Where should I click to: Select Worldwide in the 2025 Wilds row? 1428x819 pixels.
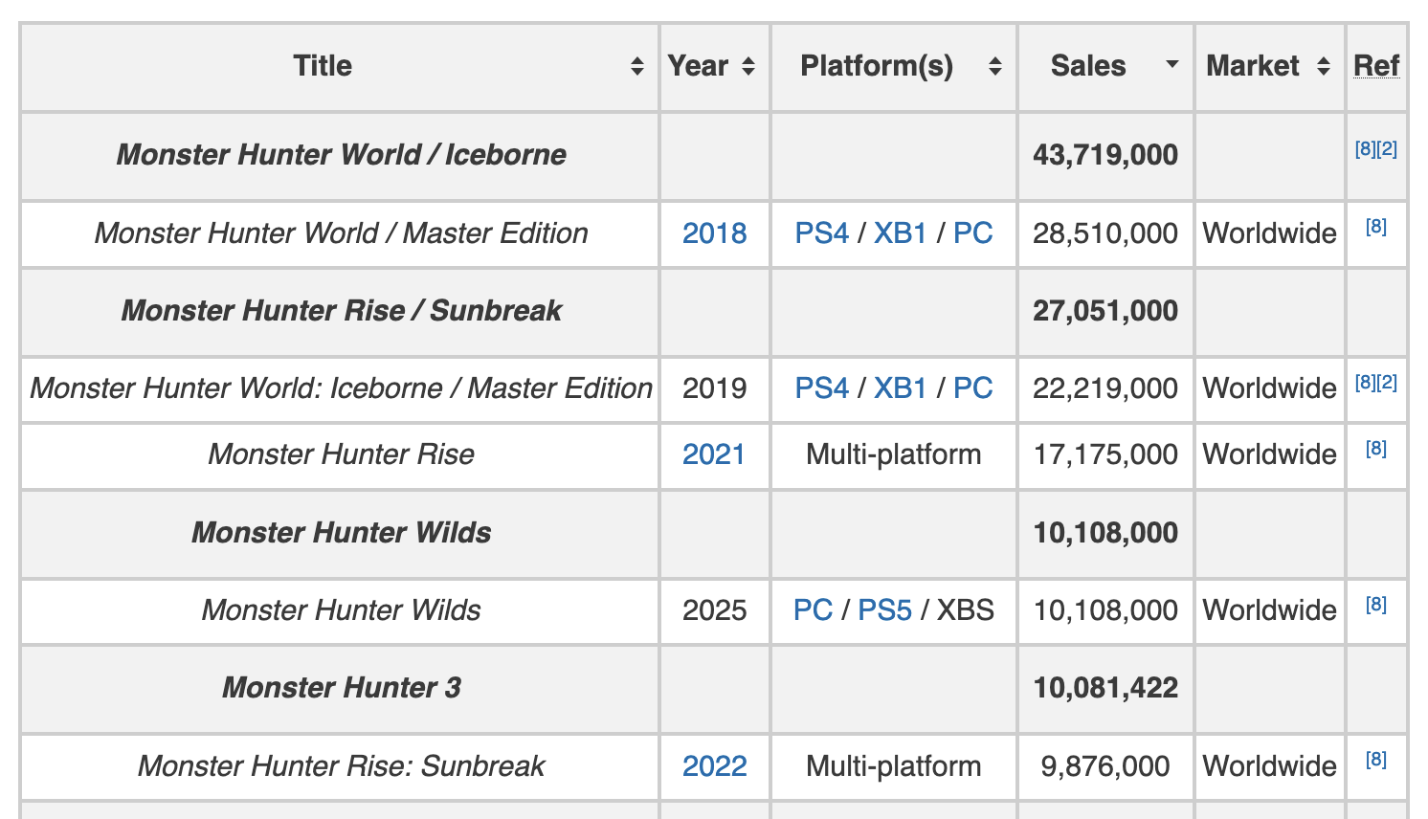[1269, 610]
